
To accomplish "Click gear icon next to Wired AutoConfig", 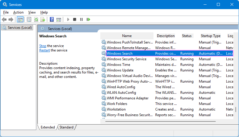I will point(104,87).
